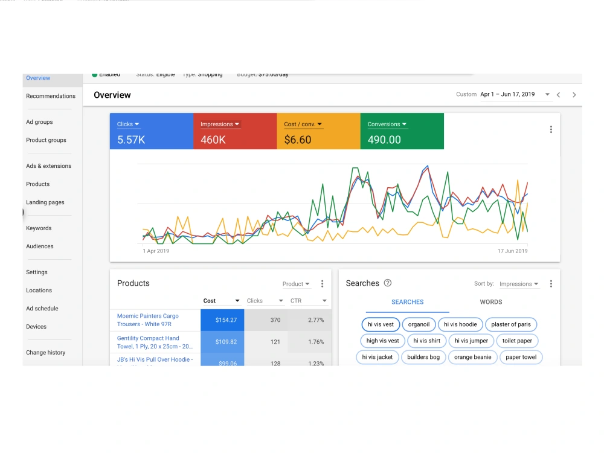The width and height of the screenshot is (604, 453).
Task: Click the 370 clicks cell
Action: click(266, 320)
